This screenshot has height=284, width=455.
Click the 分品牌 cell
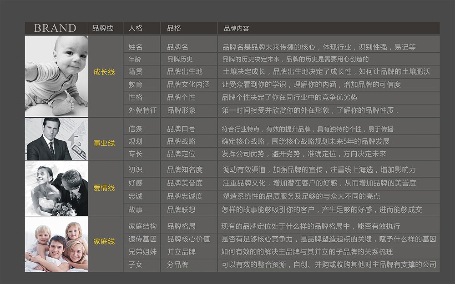pyautogui.click(x=177, y=264)
